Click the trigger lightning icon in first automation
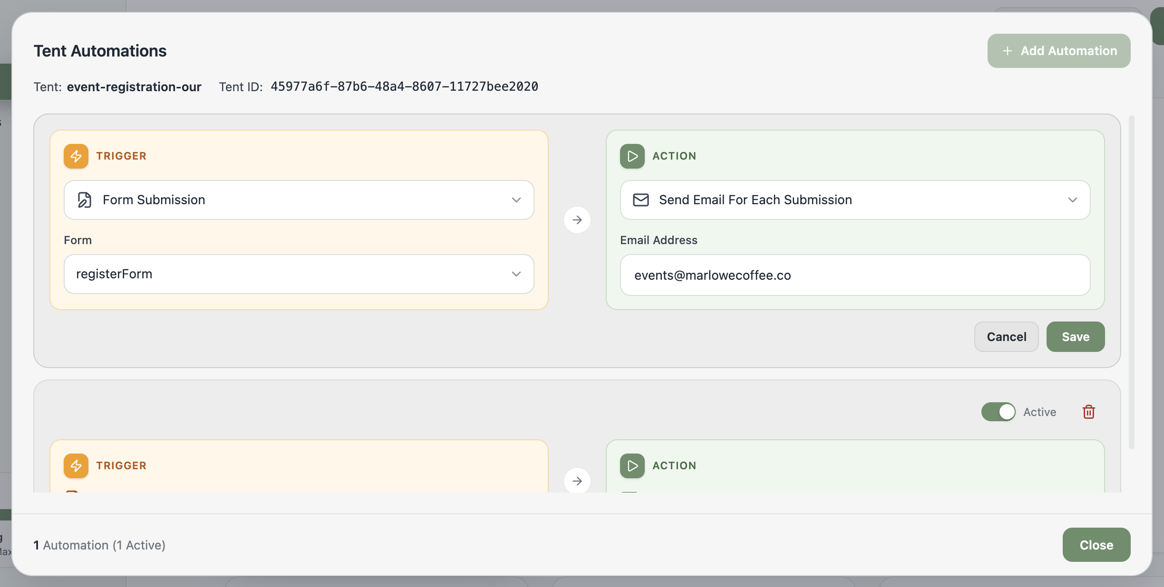 pyautogui.click(x=76, y=156)
